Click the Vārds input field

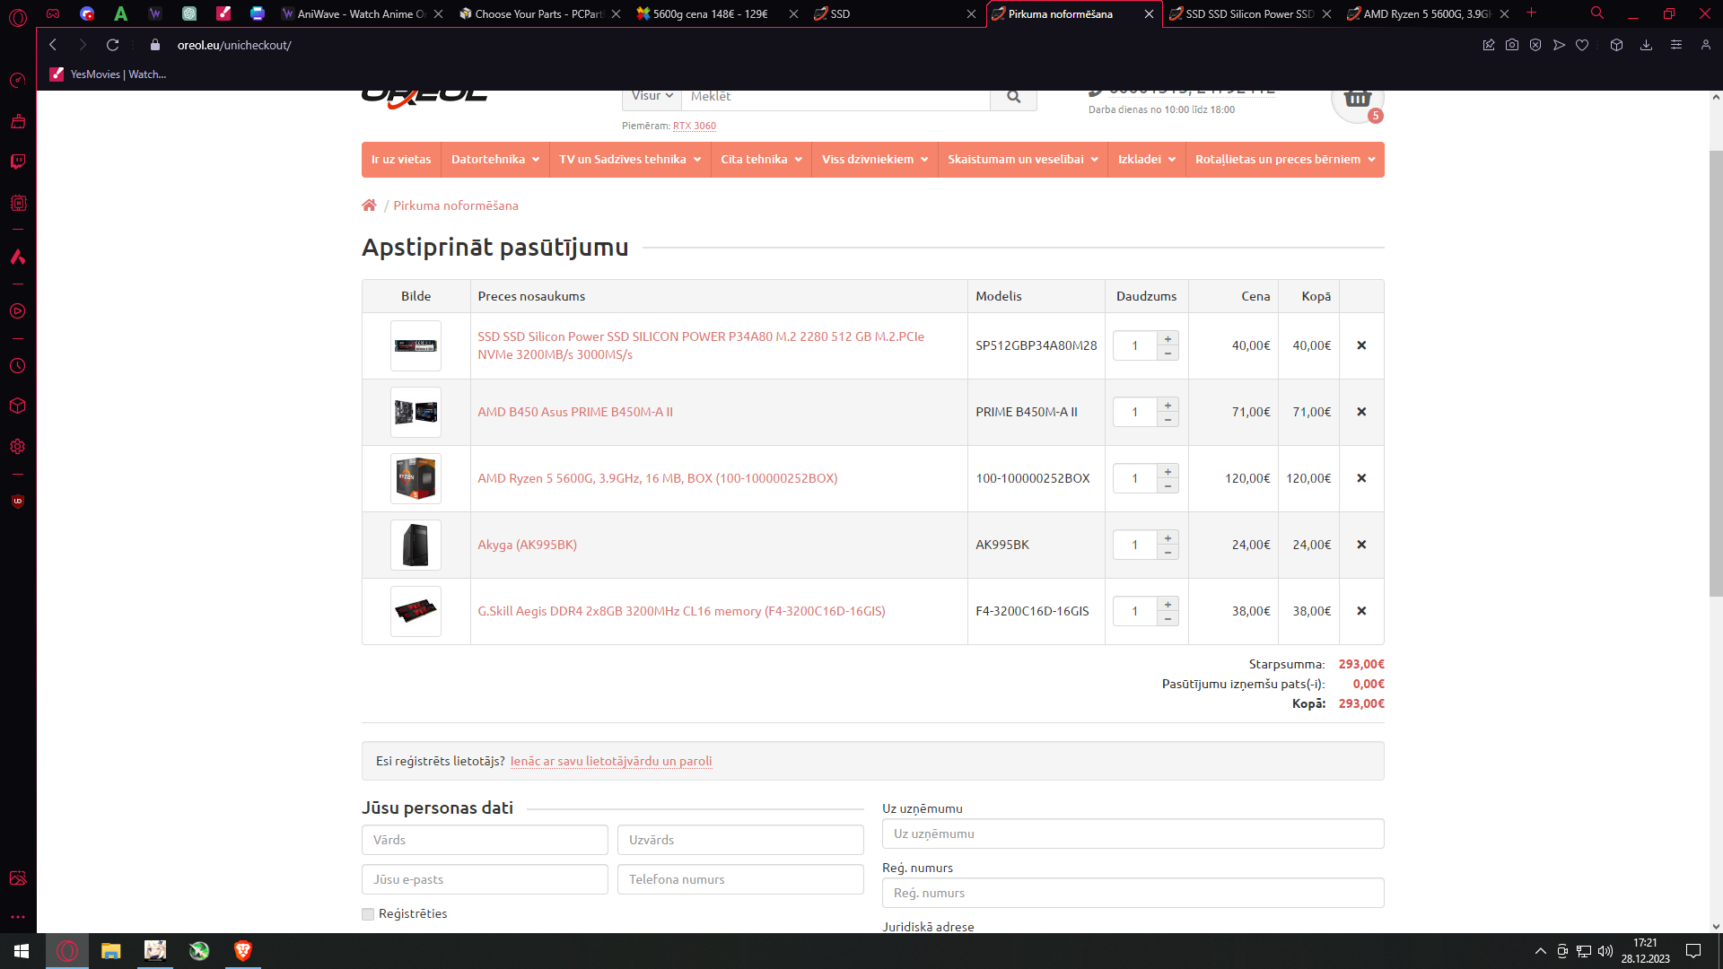(x=485, y=840)
